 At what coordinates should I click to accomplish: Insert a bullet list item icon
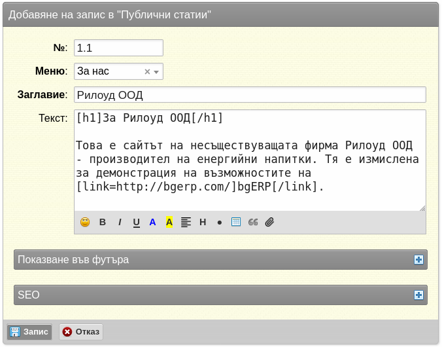pyautogui.click(x=220, y=223)
